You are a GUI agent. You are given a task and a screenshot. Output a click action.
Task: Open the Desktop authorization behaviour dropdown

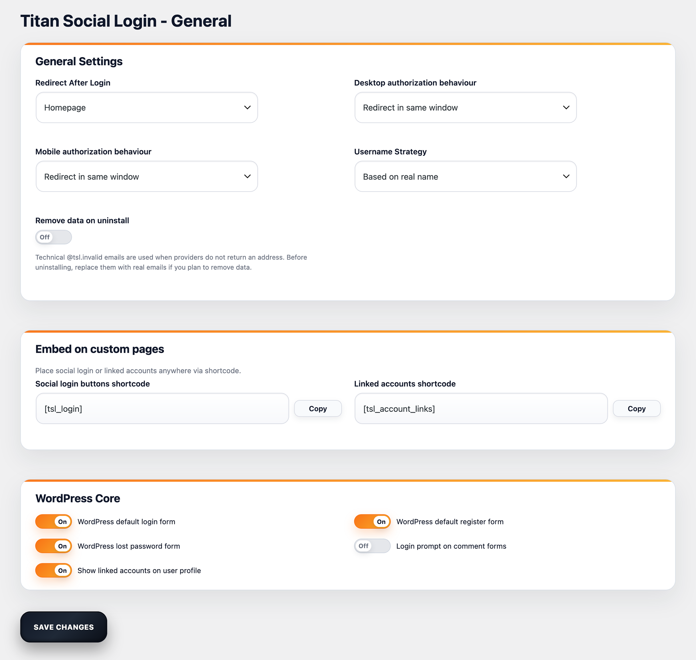coord(465,107)
